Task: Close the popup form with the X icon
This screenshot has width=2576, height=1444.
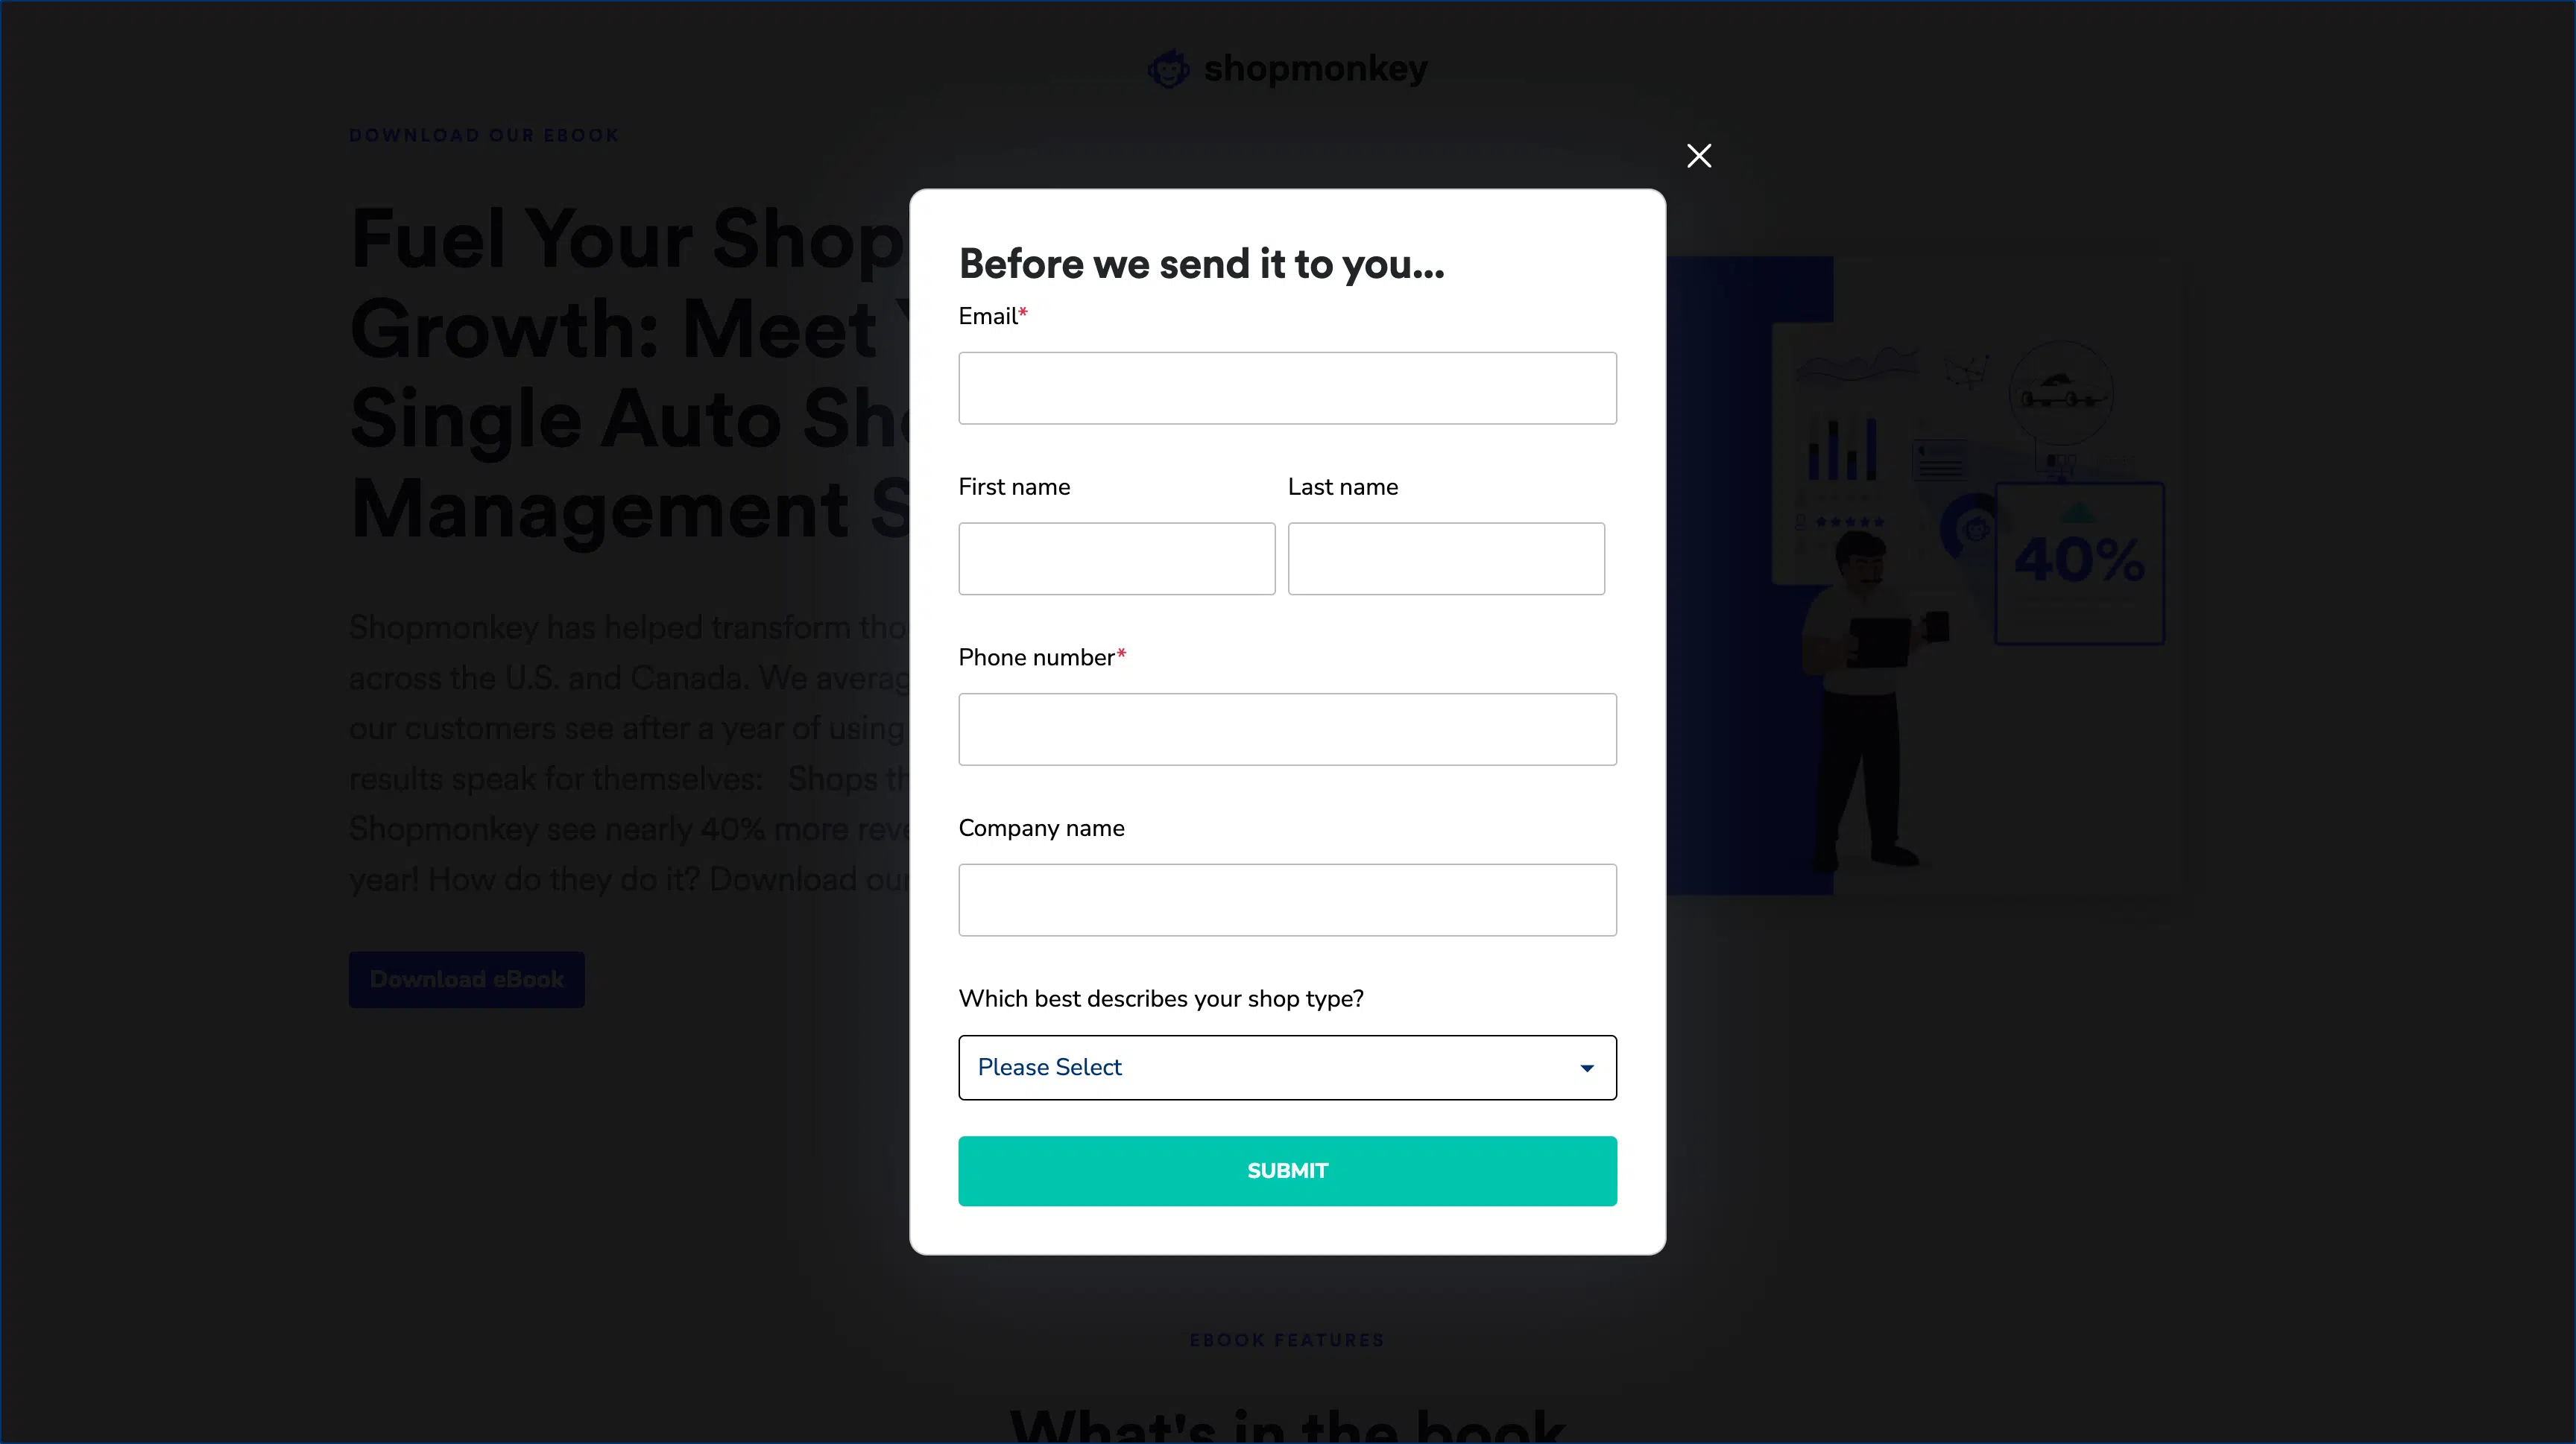Action: pos(1699,156)
